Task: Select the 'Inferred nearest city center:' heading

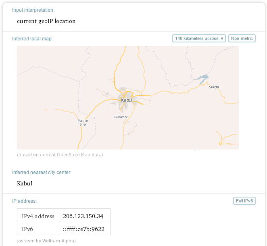Action: click(42, 172)
